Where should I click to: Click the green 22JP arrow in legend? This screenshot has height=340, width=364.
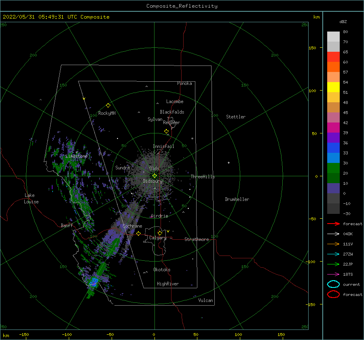point(333,264)
